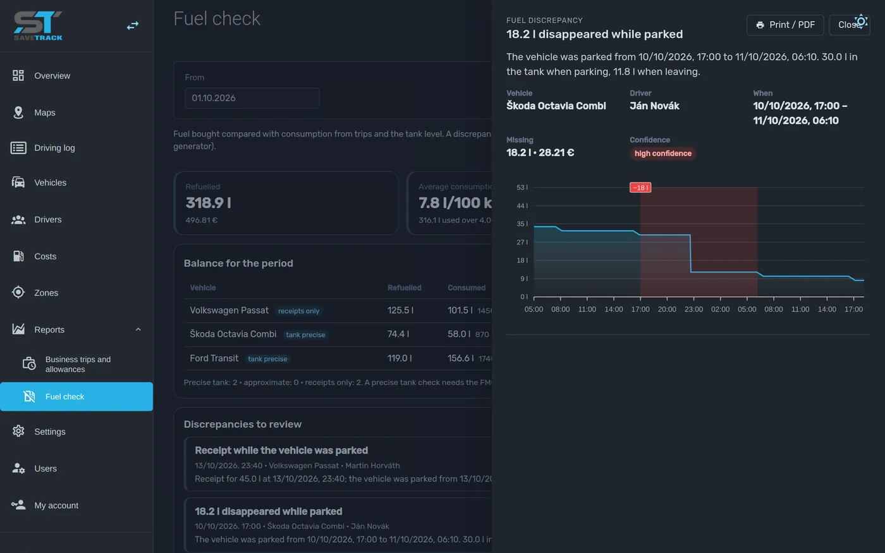Click the 'Consumed' column header
This screenshot has height=553, width=885.
(467, 288)
